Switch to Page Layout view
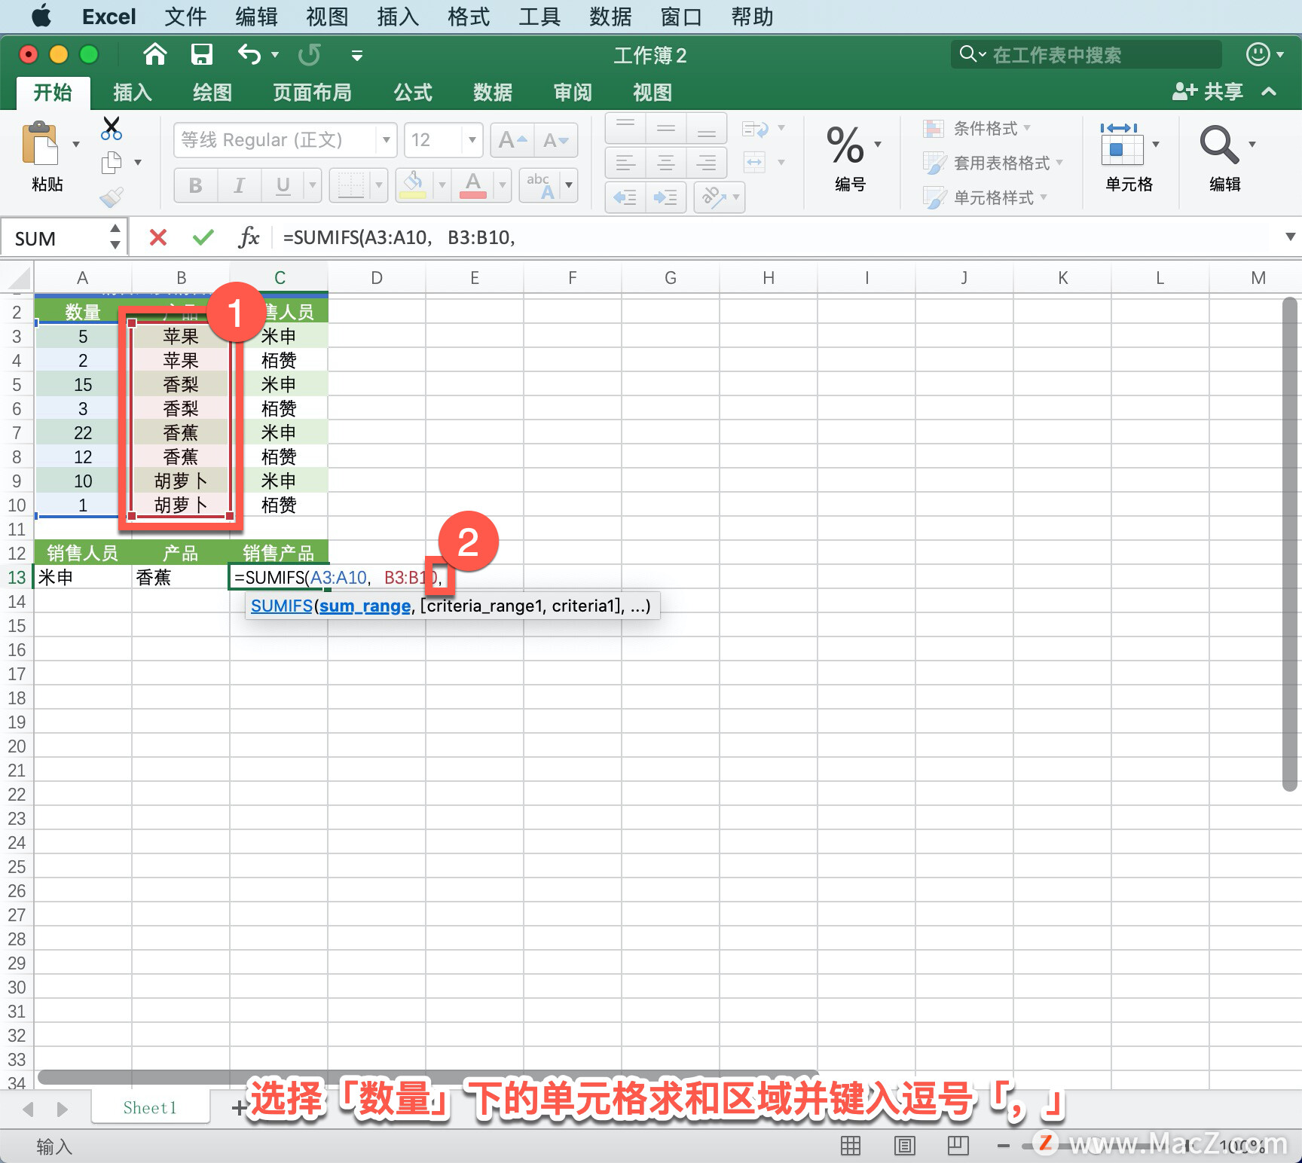Image resolution: width=1302 pixels, height=1163 pixels. click(904, 1146)
